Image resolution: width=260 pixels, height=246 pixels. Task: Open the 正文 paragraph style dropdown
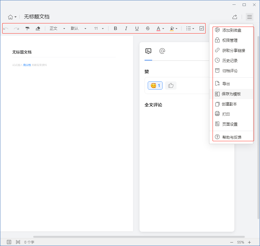tap(57, 28)
